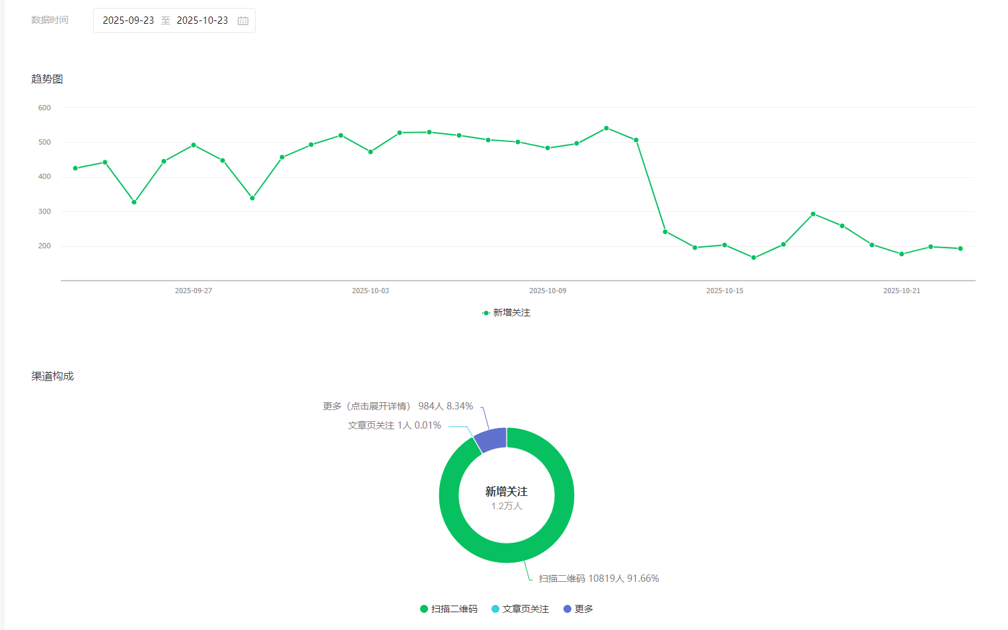1008x630 pixels.
Task: Select the highest peak point on trend line
Action: pyautogui.click(x=606, y=128)
